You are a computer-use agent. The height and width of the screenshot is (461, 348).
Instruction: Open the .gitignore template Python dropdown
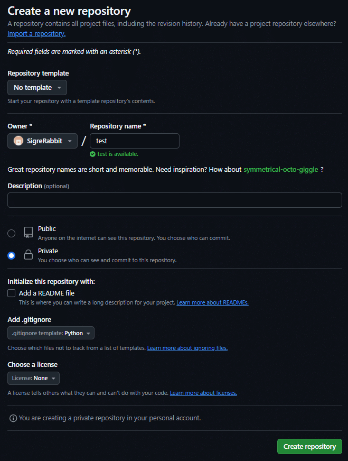click(51, 333)
